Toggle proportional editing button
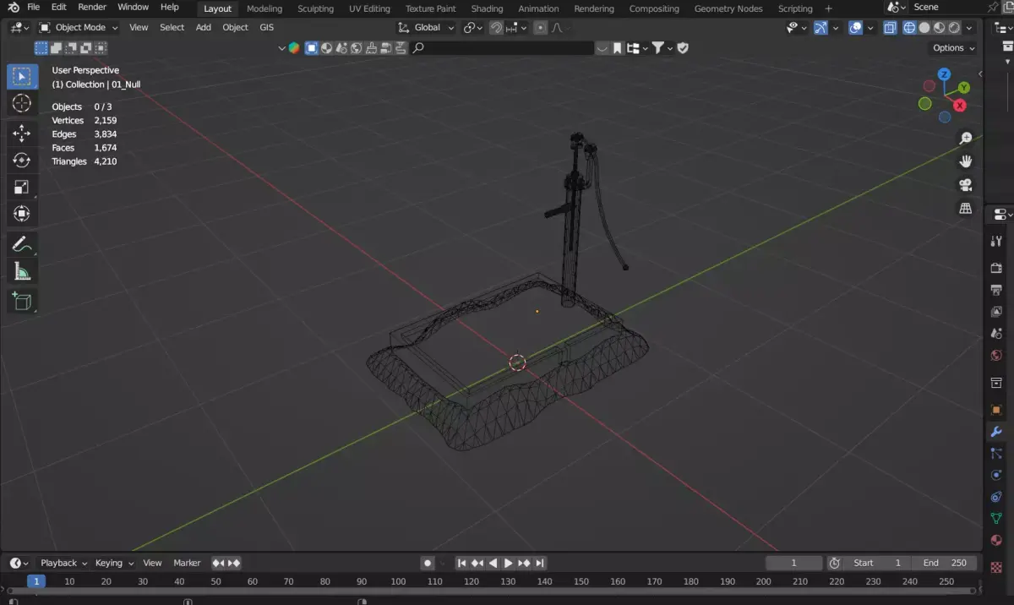1014x605 pixels. click(x=541, y=27)
